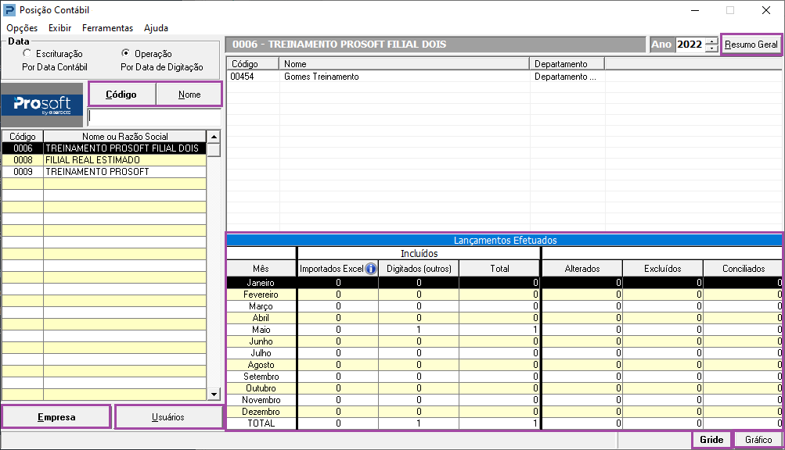Image resolution: width=785 pixels, height=450 pixels.
Task: Open the Ferramentas menu
Action: pos(108,28)
